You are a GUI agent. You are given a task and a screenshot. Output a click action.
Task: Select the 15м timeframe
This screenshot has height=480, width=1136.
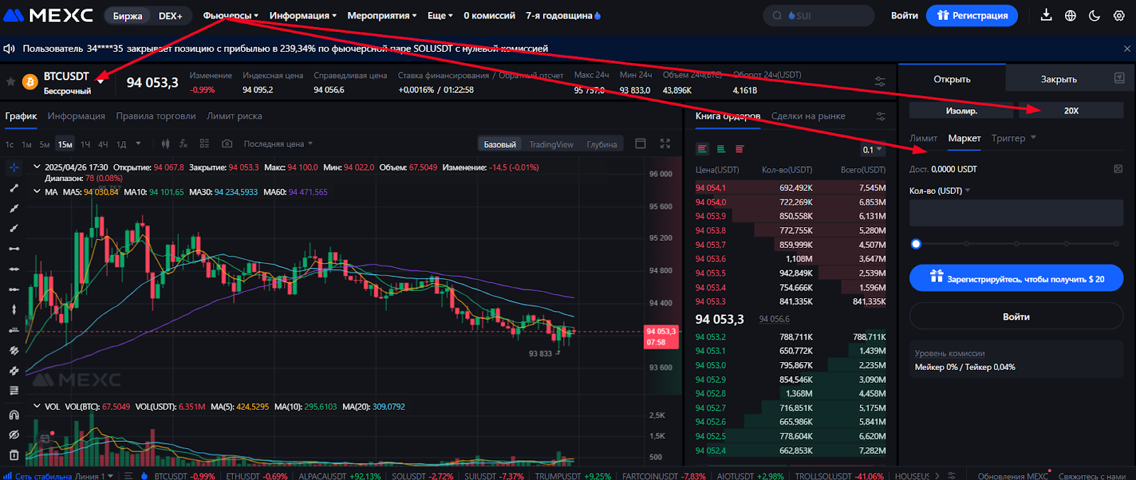click(65, 145)
